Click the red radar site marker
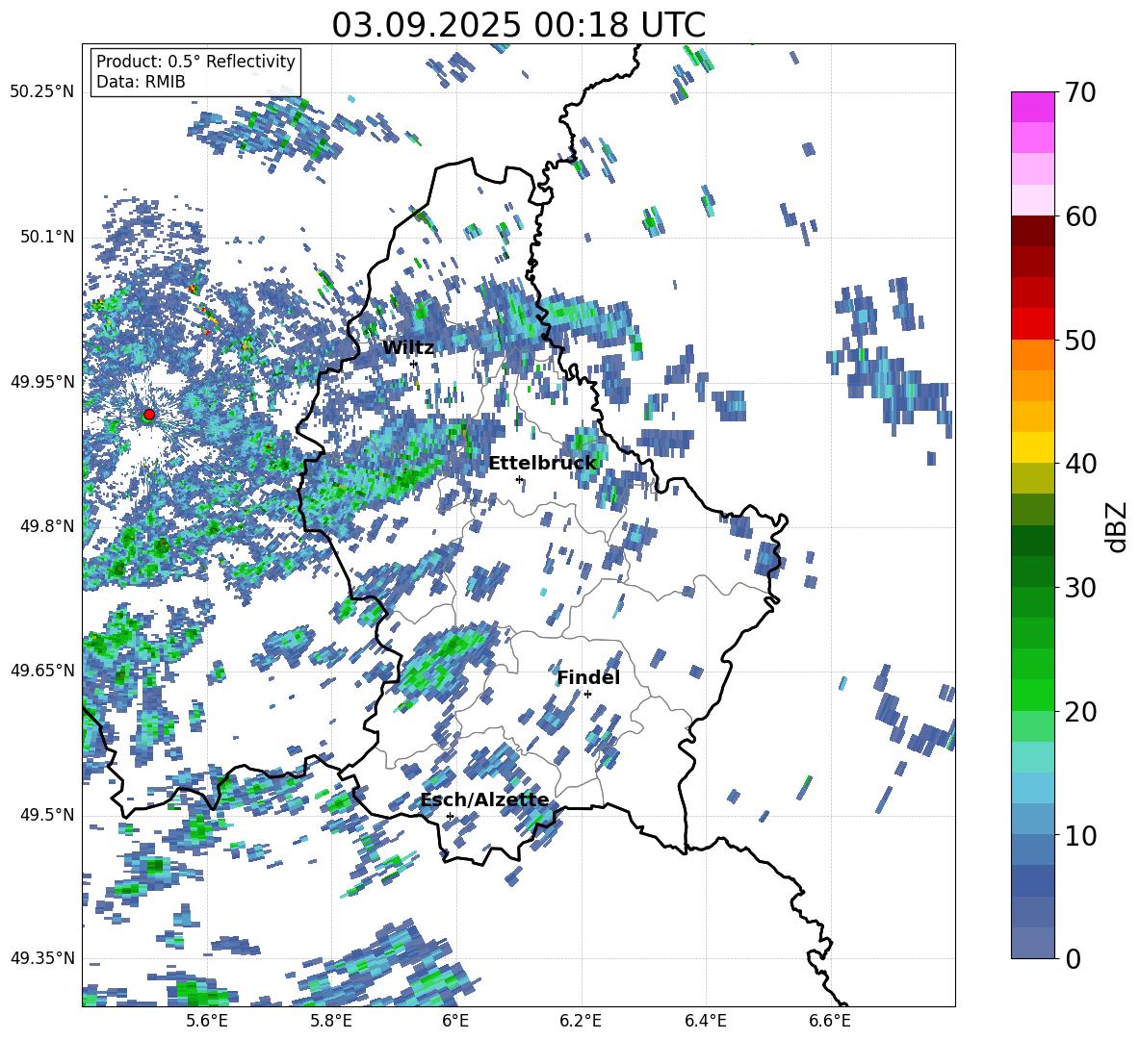Image resolution: width=1140 pixels, height=1040 pixels. [x=149, y=415]
